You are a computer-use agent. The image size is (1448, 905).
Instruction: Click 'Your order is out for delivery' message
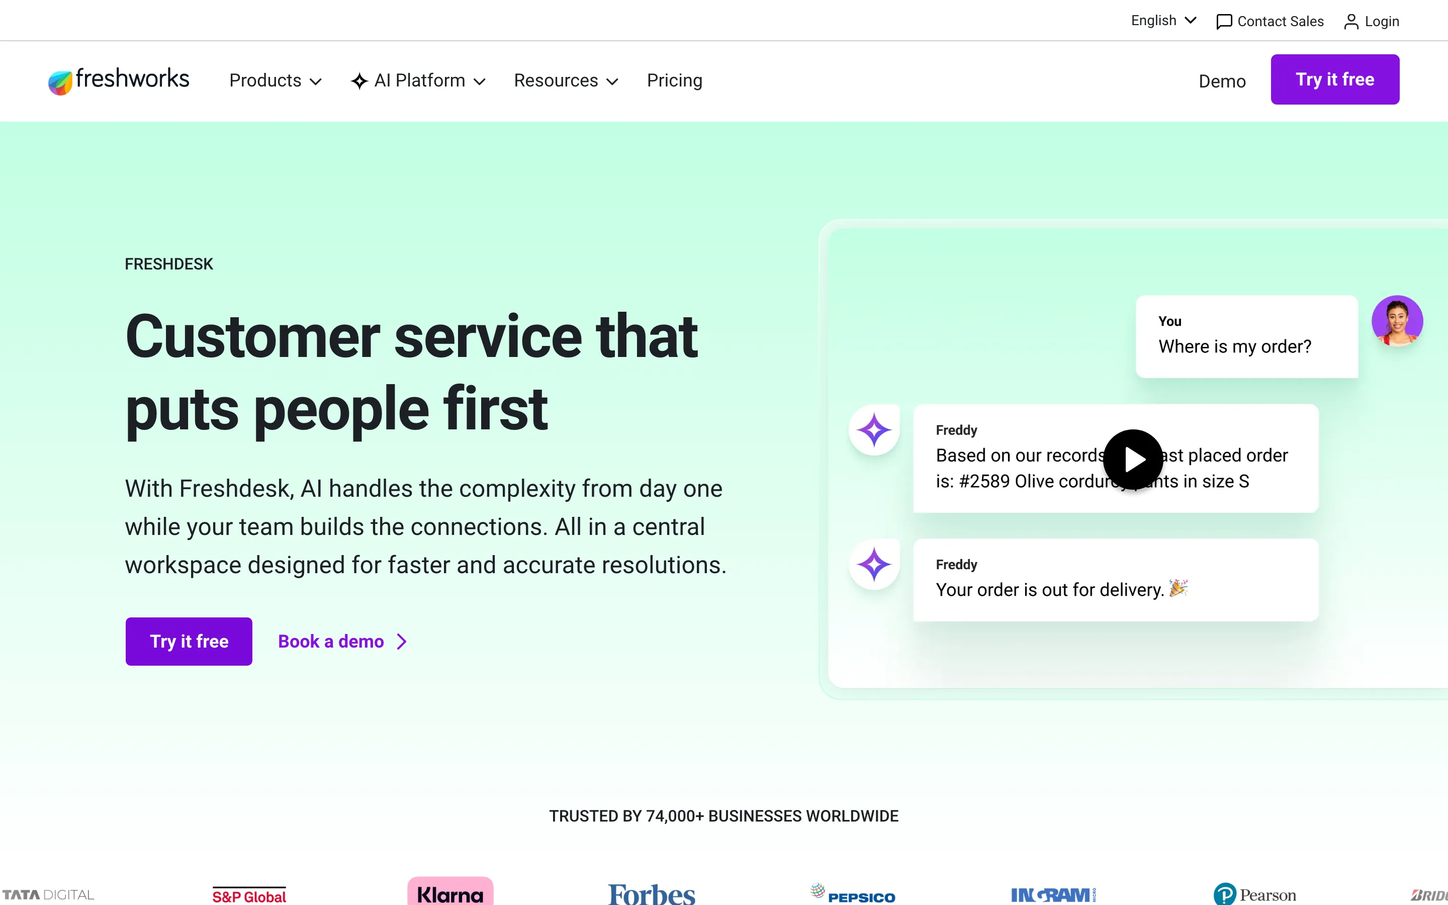[x=1116, y=580]
